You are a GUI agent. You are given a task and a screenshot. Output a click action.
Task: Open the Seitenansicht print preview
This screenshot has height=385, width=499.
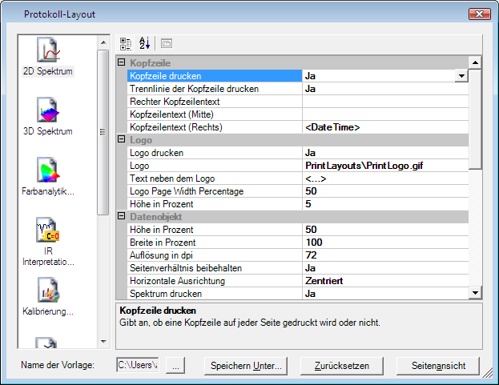[437, 366]
